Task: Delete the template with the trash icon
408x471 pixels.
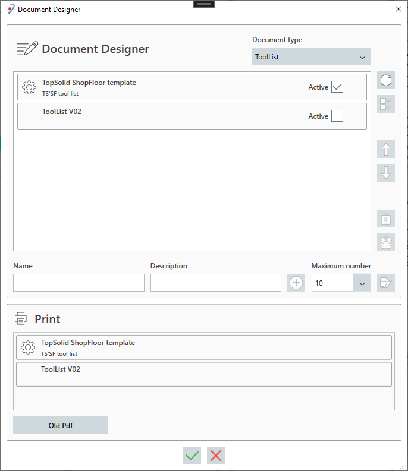Action: [386, 219]
